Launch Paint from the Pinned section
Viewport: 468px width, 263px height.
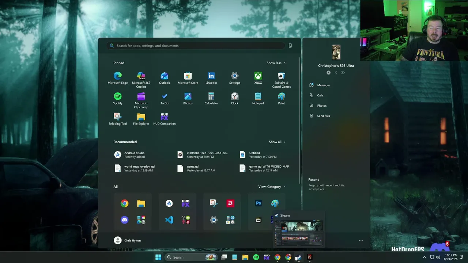tap(282, 99)
